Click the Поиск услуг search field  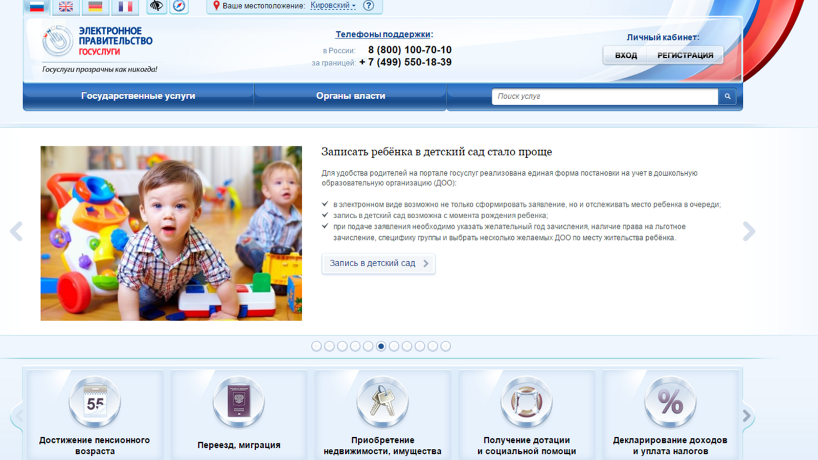click(604, 96)
